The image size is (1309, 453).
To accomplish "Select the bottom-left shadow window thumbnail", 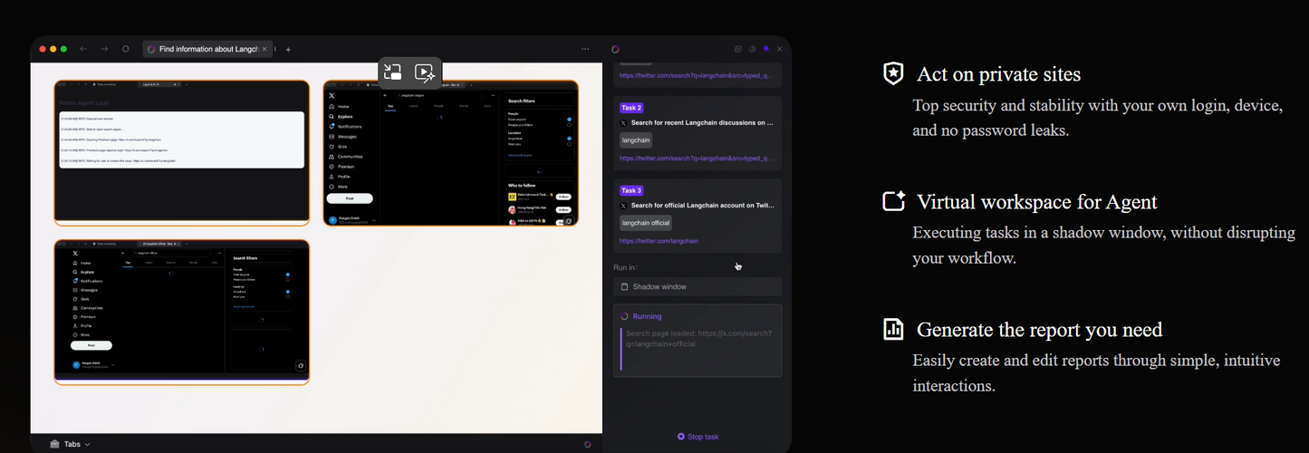I will tap(182, 312).
